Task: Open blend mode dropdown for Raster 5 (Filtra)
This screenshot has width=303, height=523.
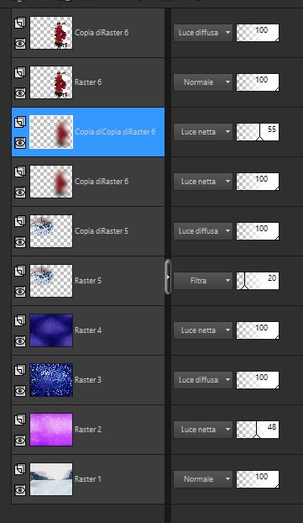Action: click(x=203, y=281)
